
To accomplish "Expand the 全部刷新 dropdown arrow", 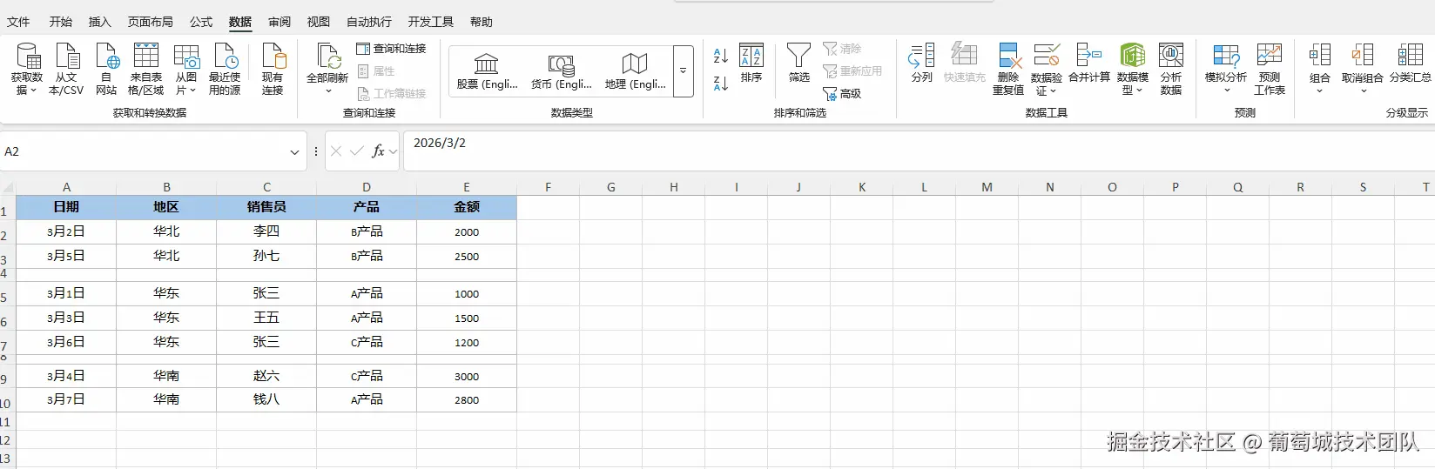I will (x=328, y=90).
